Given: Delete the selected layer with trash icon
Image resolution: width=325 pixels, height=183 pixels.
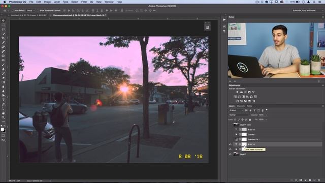Looking at the screenshot, I should pyautogui.click(x=319, y=180).
